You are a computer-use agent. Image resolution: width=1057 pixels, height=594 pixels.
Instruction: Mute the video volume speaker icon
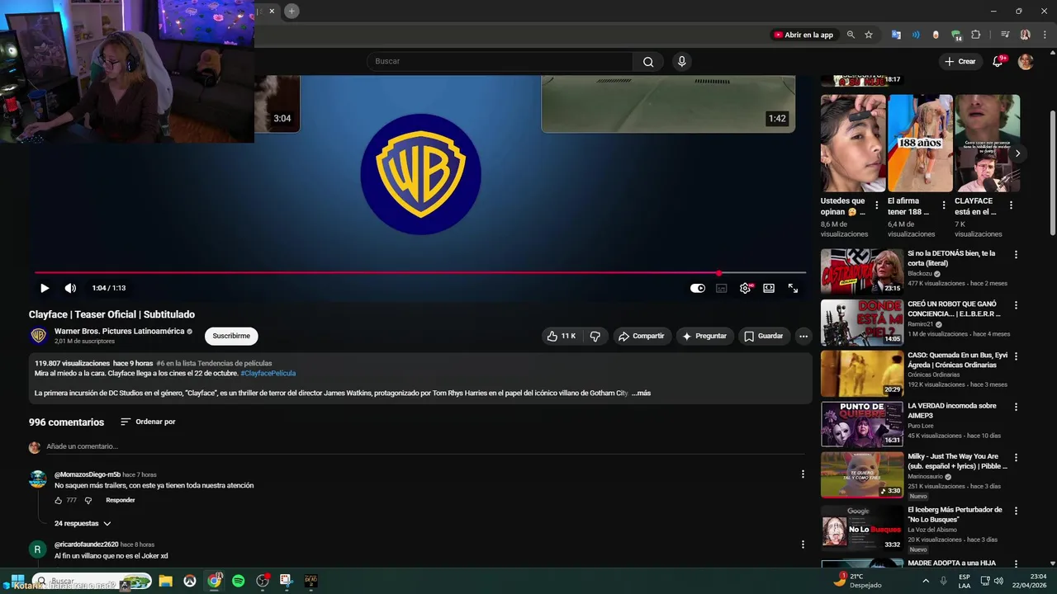(x=70, y=288)
